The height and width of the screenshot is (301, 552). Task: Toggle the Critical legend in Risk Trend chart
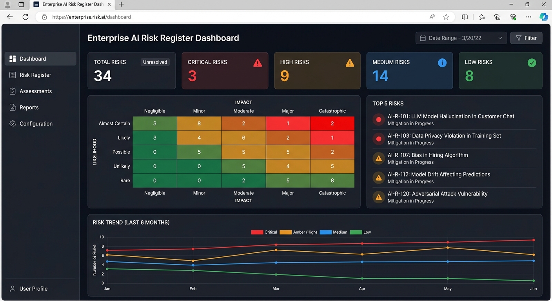click(264, 232)
